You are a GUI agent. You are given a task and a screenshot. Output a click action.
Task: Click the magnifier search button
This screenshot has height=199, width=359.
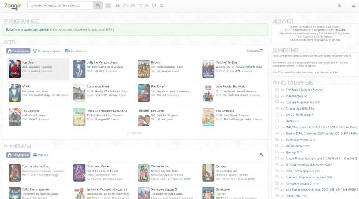pyautogui.click(x=98, y=6)
